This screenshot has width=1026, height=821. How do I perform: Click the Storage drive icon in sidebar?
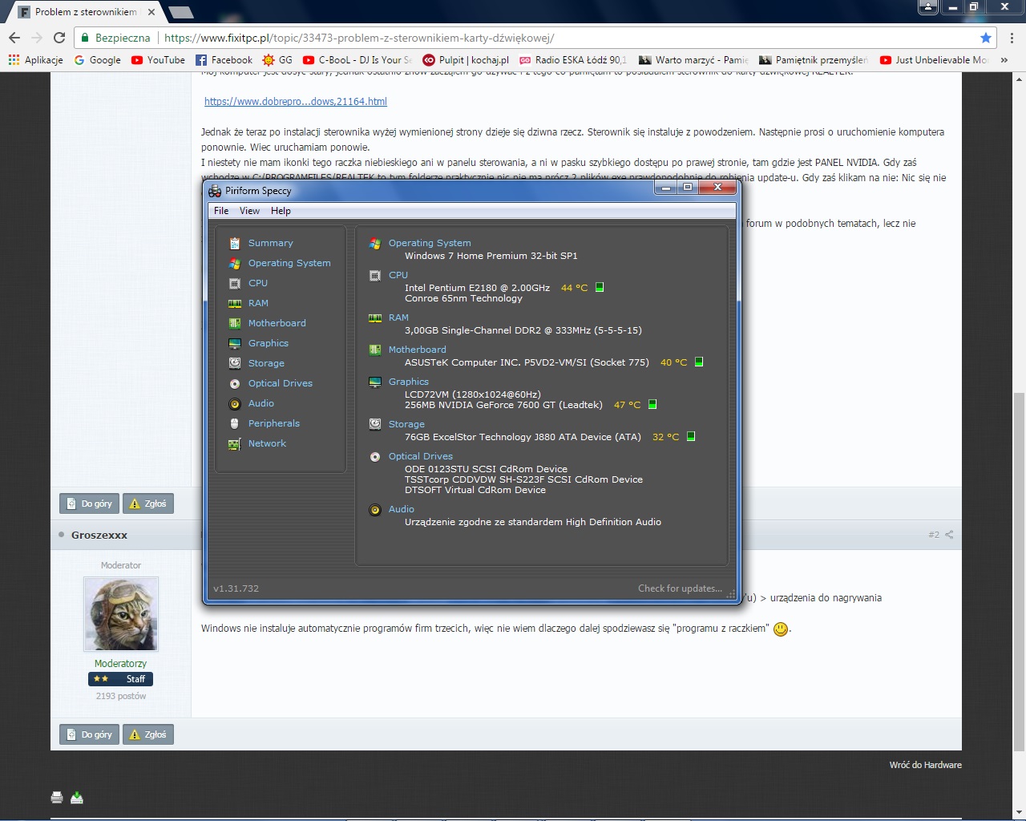point(235,363)
